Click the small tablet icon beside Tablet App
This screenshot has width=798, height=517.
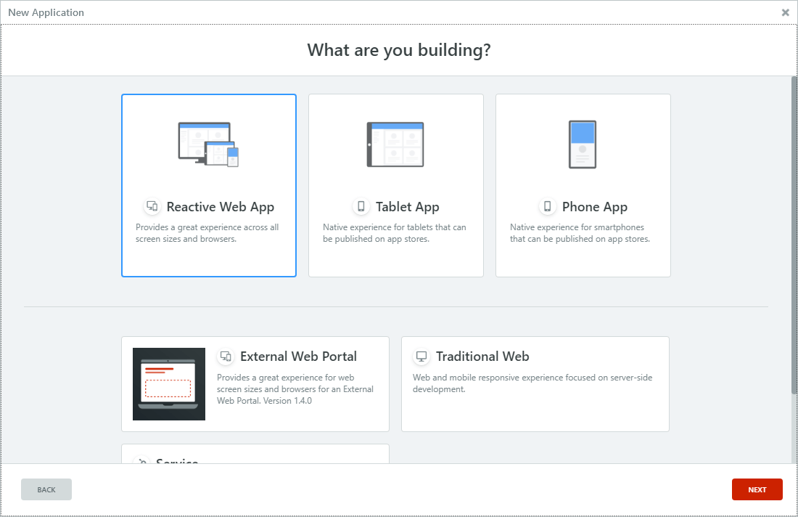click(x=361, y=206)
